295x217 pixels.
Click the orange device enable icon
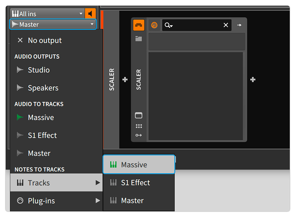tap(139, 25)
